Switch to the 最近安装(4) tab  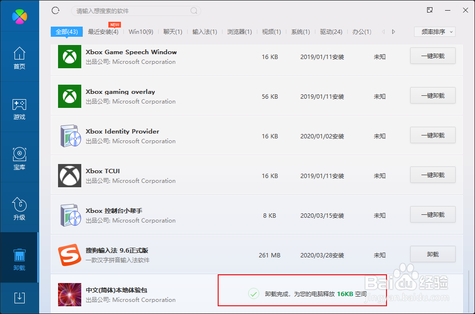coord(103,32)
